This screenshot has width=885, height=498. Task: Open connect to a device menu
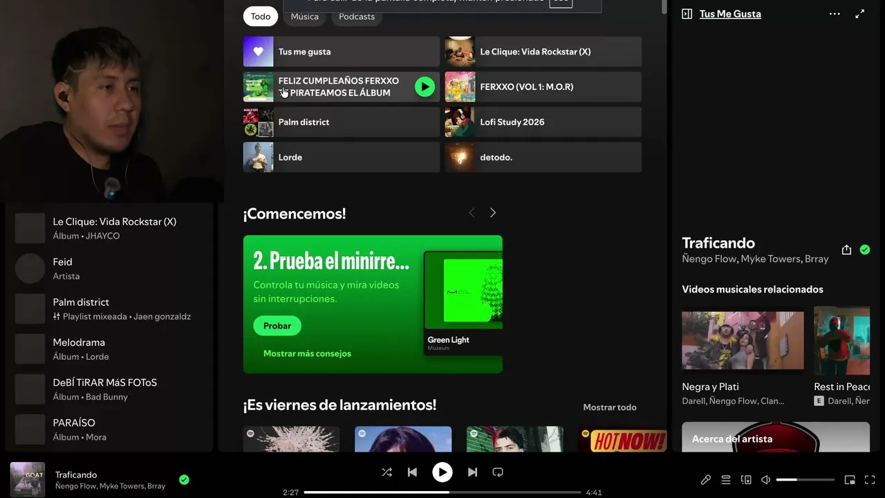(746, 480)
